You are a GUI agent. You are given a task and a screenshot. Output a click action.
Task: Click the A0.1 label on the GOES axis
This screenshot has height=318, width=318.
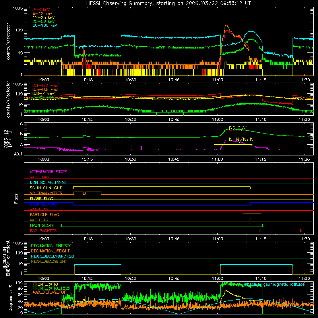pos(18,154)
